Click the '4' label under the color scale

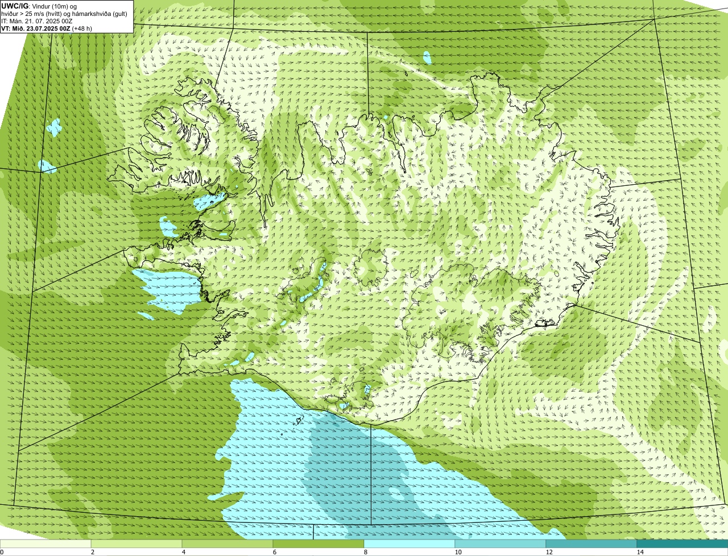pos(183,552)
